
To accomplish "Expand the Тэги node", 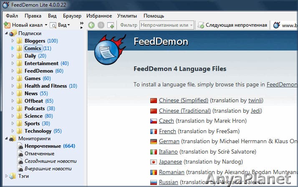I will pyautogui.click(x=6, y=176).
